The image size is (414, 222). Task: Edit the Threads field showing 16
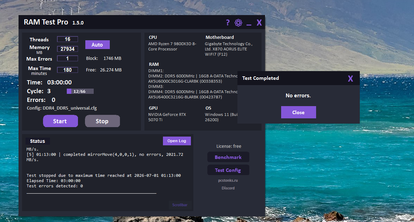click(67, 39)
